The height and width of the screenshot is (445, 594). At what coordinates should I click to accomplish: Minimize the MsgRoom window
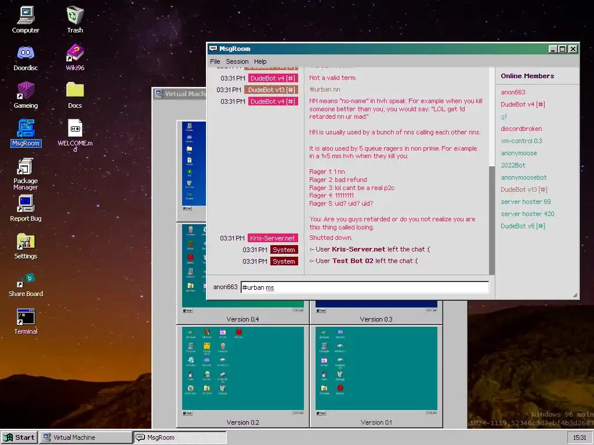tap(553, 49)
